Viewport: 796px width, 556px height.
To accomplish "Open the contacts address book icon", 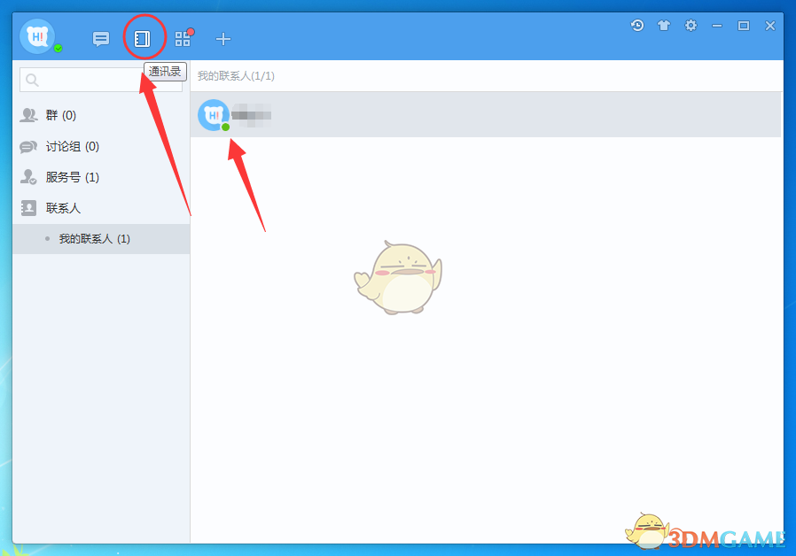I will 142,39.
